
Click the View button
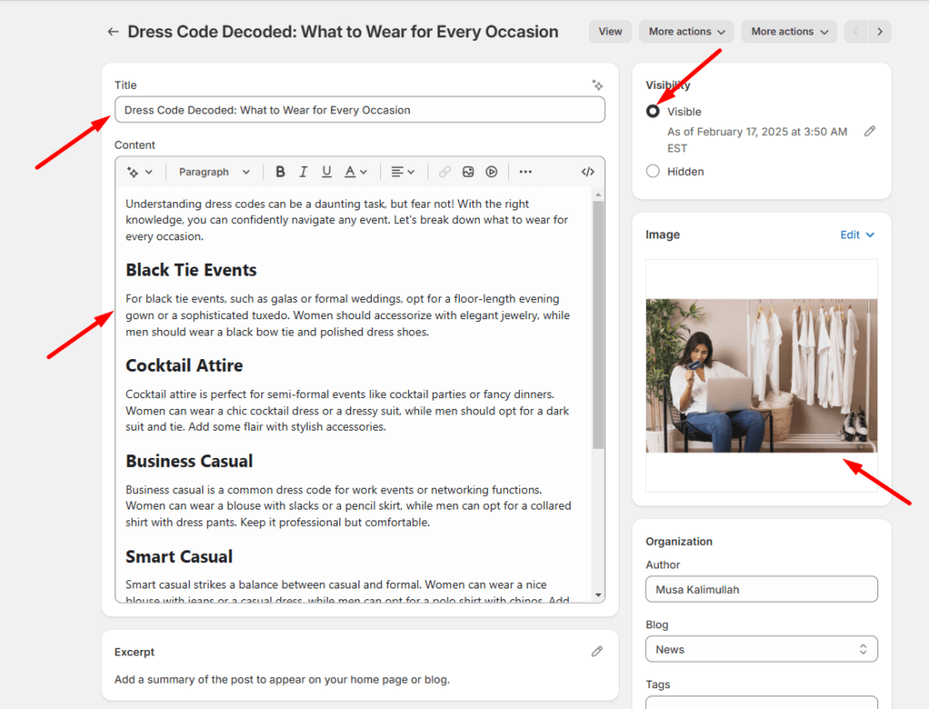tap(611, 32)
